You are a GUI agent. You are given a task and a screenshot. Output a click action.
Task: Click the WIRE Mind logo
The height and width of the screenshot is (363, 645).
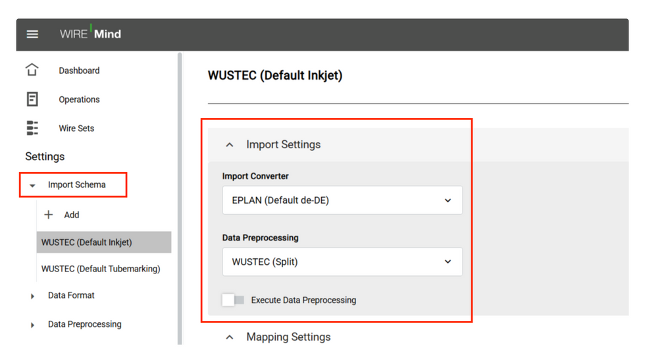point(91,33)
